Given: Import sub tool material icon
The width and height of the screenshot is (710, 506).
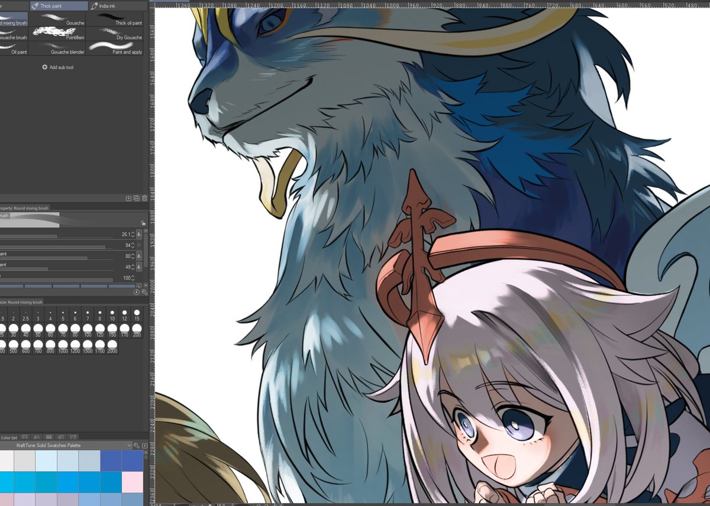Looking at the screenshot, I should [x=128, y=198].
